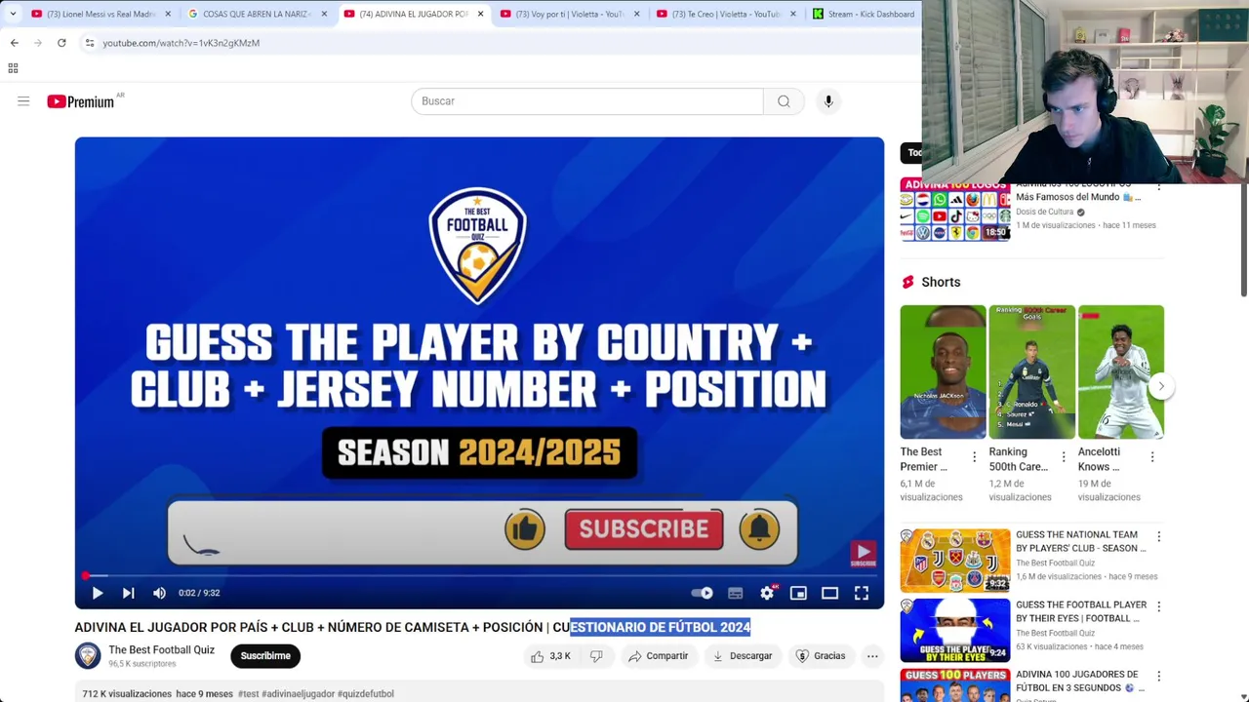
Task: Click the search magnifier button
Action: (x=784, y=101)
